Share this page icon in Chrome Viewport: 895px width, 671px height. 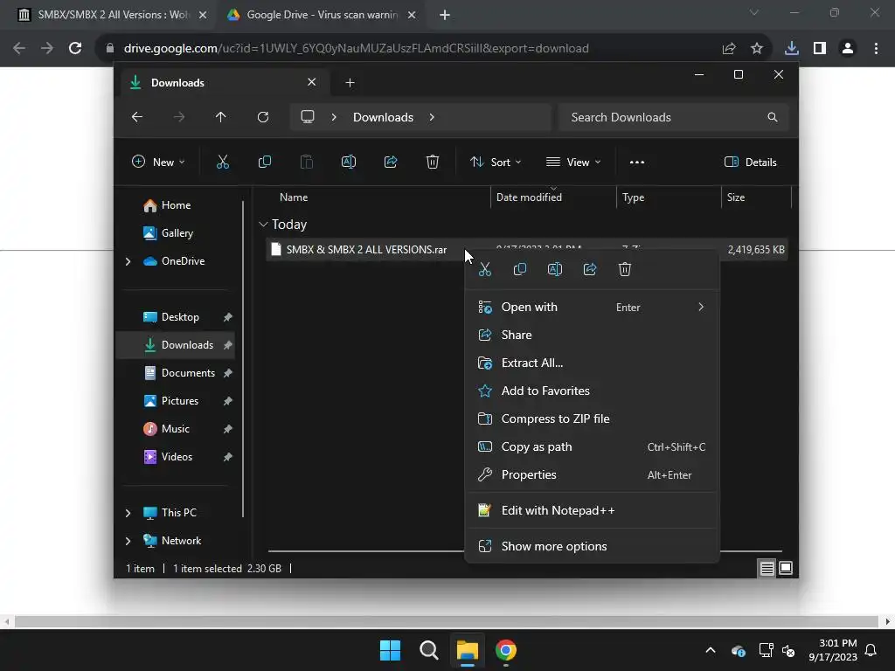(729, 49)
